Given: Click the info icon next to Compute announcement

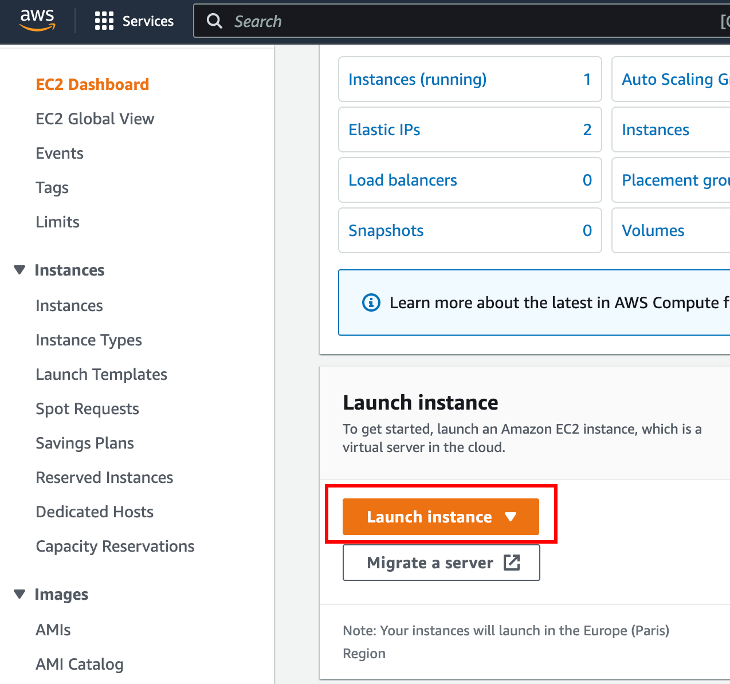Looking at the screenshot, I should [371, 302].
